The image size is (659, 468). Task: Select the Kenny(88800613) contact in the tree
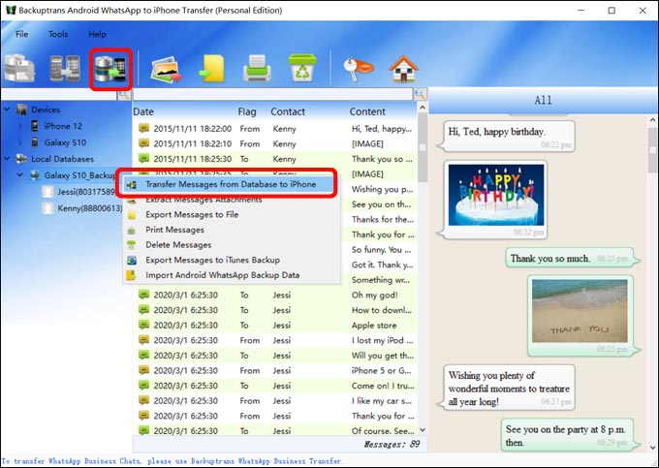90,208
